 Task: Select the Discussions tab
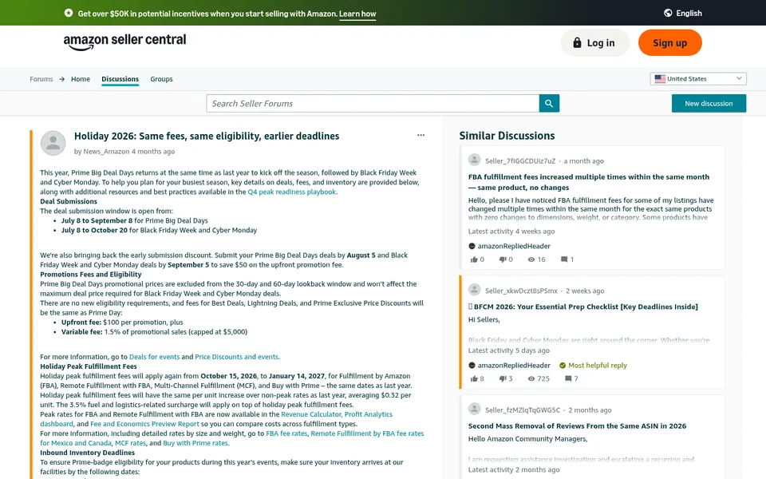pos(120,79)
